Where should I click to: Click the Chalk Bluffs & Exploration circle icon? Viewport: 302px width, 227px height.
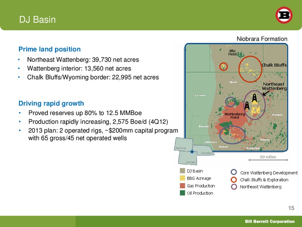tap(234, 179)
